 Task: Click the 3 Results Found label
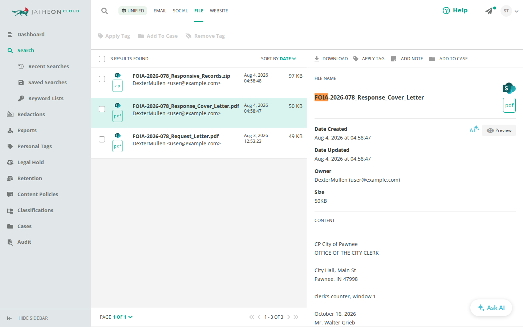[x=129, y=59]
